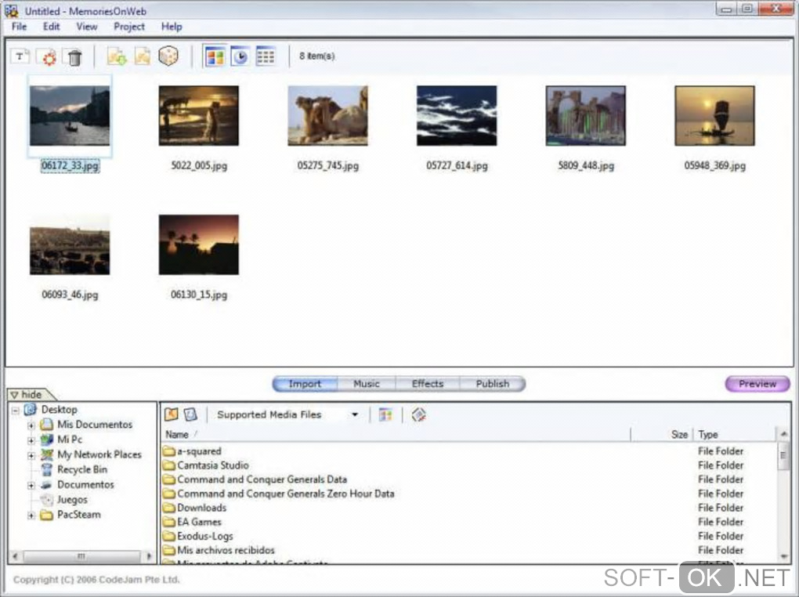The height and width of the screenshot is (597, 799).
Task: Select the a-squared folder
Action: click(199, 451)
